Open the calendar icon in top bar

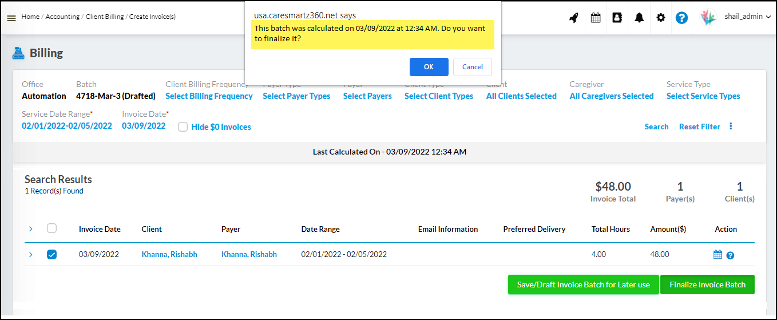(596, 18)
